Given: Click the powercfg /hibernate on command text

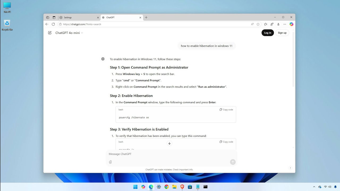Looking at the screenshot, I should point(134,118).
